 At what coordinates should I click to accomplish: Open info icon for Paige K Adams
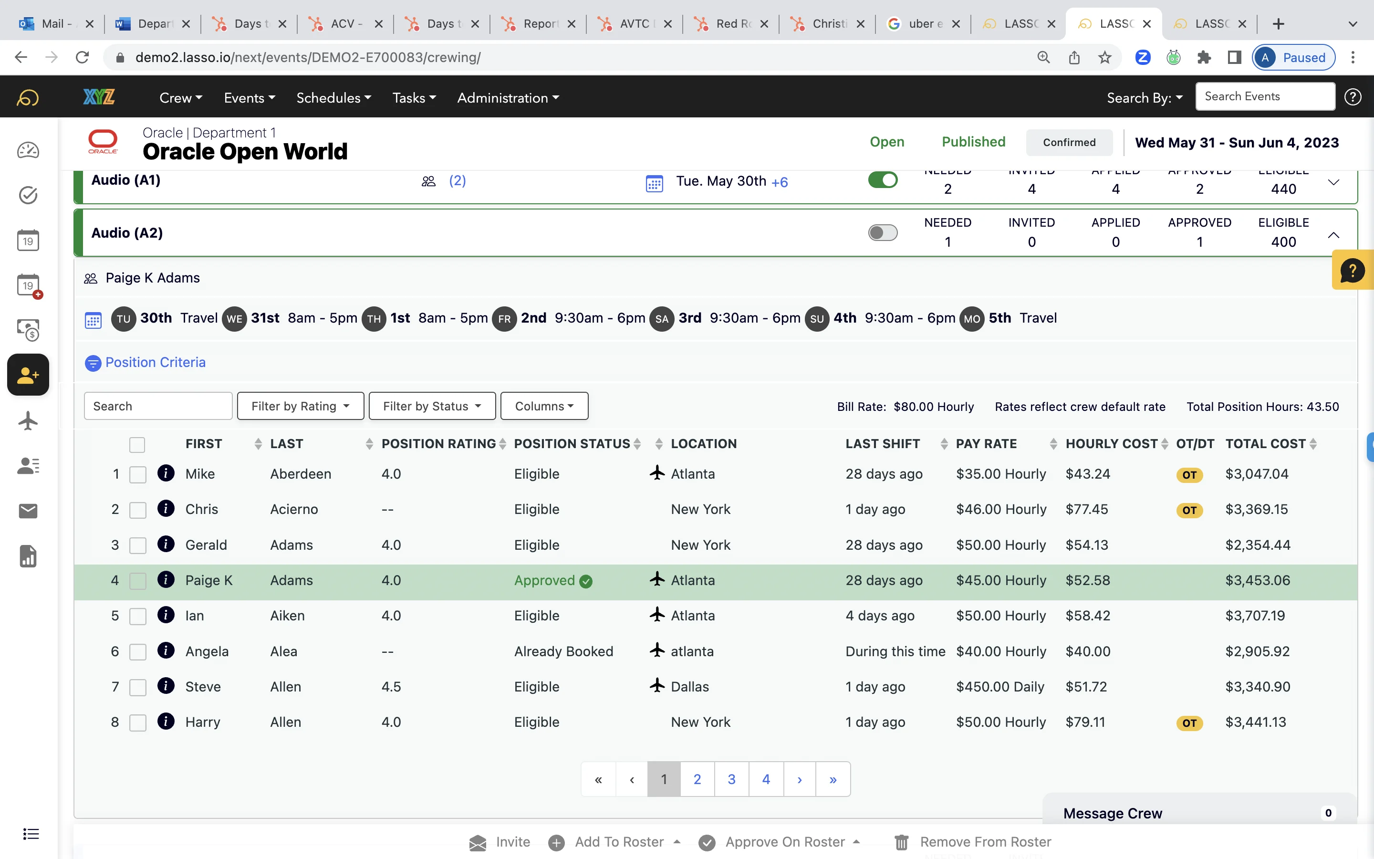[166, 579]
